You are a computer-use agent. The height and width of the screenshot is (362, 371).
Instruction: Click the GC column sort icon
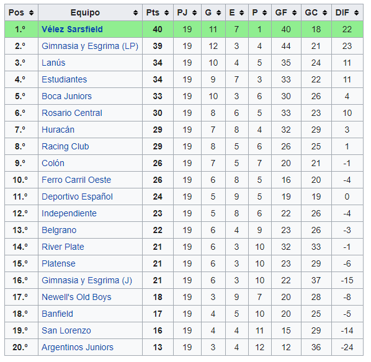pos(325,13)
